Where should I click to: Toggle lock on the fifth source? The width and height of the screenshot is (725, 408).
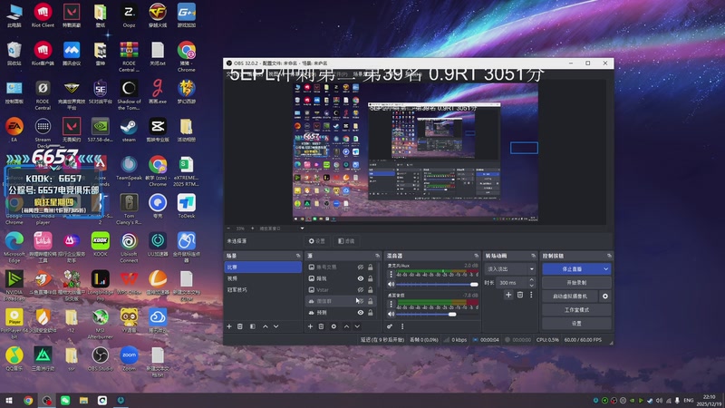pyautogui.click(x=371, y=313)
